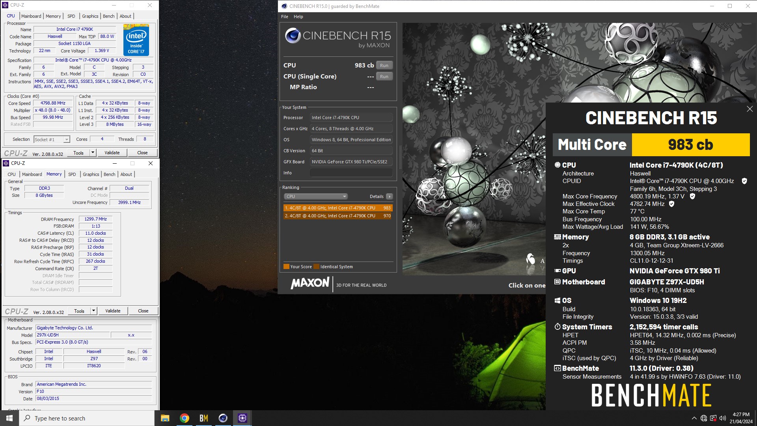Click the yellow 983 cb score box
This screenshot has width=757, height=426.
click(690, 145)
